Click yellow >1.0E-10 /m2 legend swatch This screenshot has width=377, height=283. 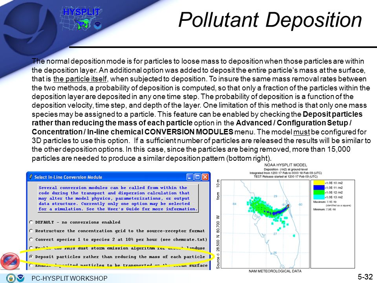[x=319, y=183]
